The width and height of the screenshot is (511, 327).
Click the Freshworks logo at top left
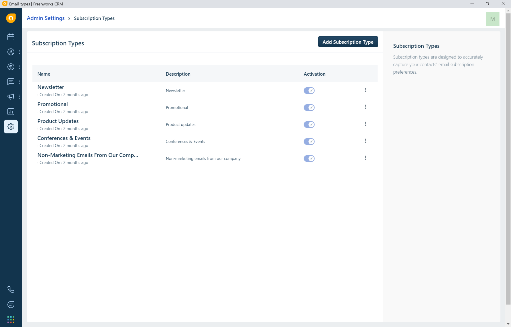point(11,18)
